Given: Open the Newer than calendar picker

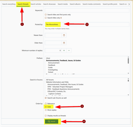Looking at the screenshot, I should click(x=64, y=35).
